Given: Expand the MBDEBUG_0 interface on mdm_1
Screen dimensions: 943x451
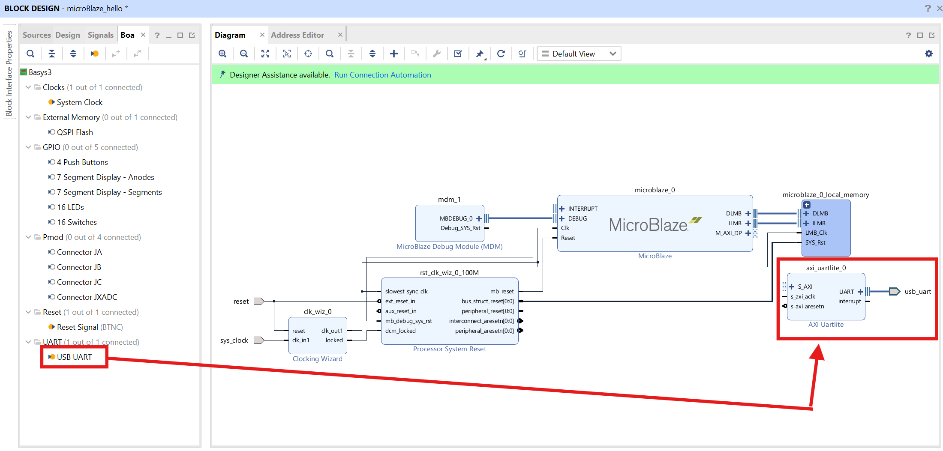Looking at the screenshot, I should coord(479,218).
